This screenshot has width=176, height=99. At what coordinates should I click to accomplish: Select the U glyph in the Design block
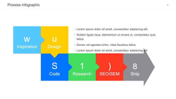54,40
